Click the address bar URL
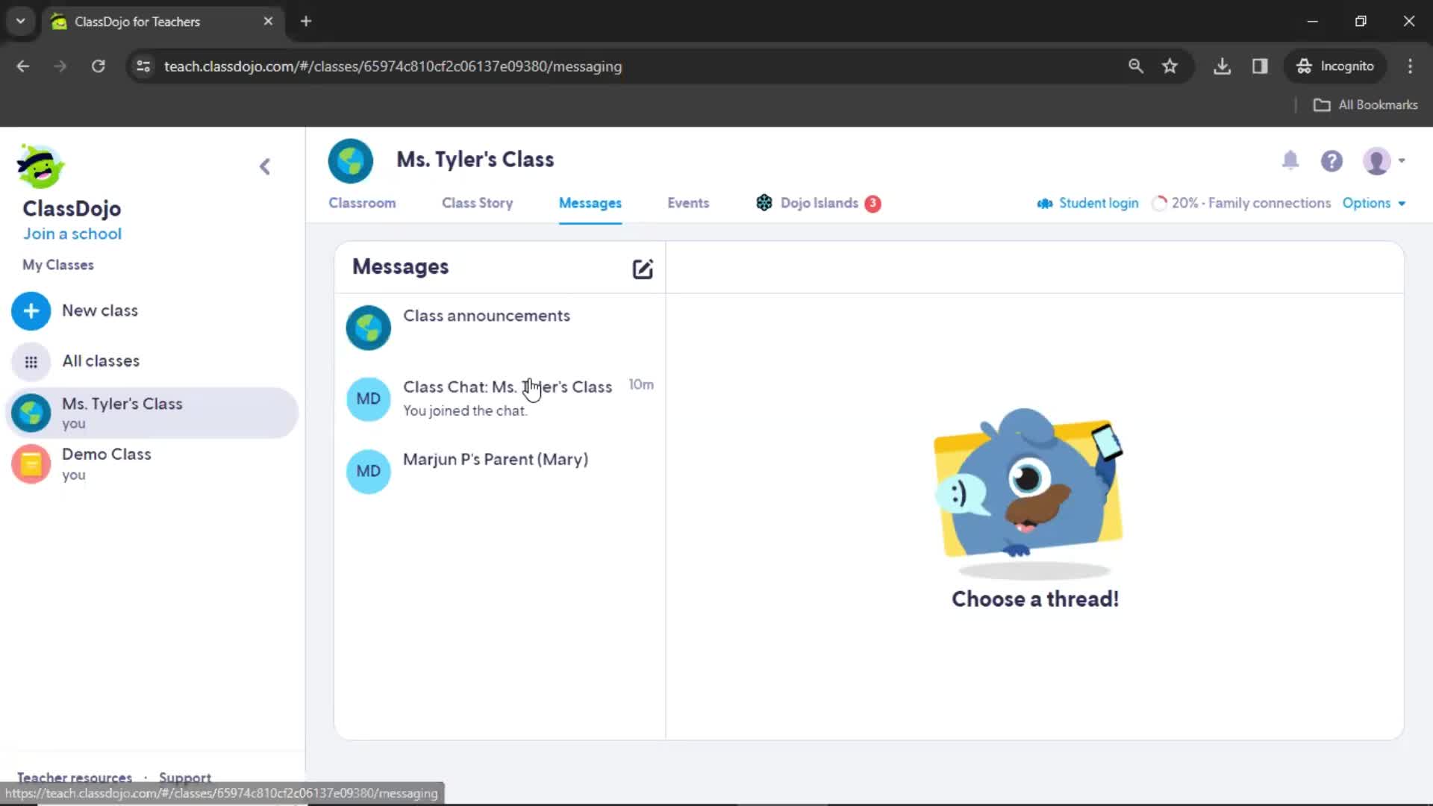1433x806 pixels. (x=393, y=66)
